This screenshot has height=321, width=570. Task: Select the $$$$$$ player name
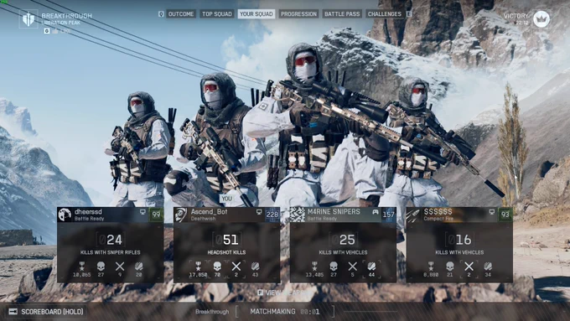[x=438, y=211]
